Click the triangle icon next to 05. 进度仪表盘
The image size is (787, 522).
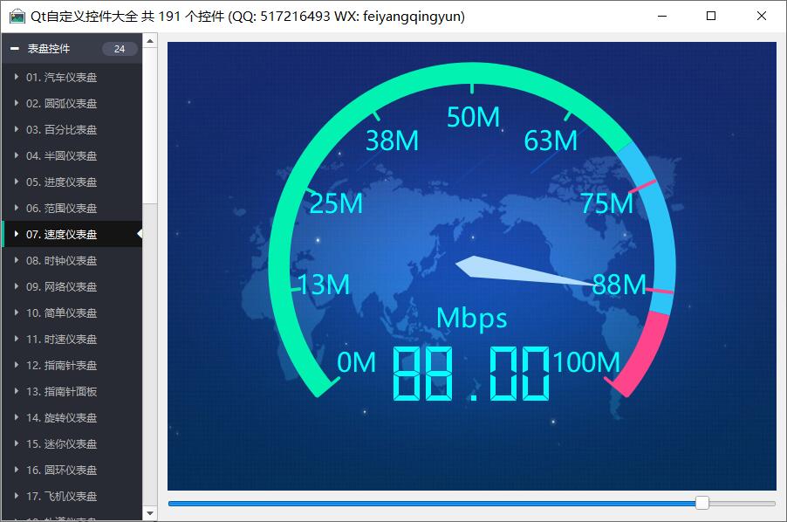(17, 182)
